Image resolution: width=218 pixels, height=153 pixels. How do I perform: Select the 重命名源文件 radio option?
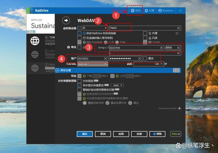pyautogui.click(x=107, y=103)
